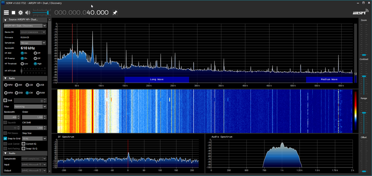Click the Long Wave band marker

coord(157,79)
